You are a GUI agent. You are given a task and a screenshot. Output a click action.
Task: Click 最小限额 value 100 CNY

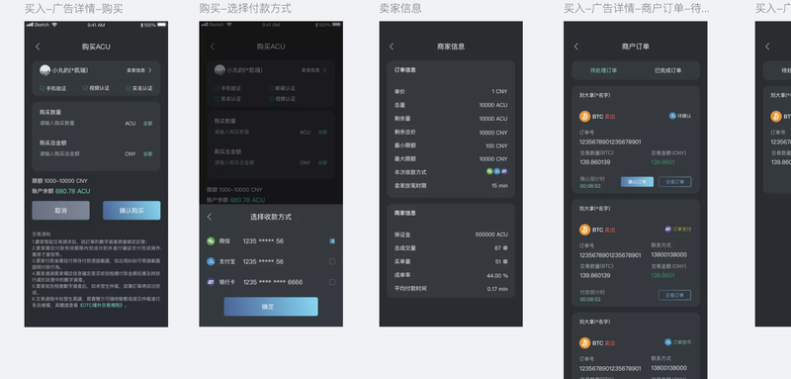pyautogui.click(x=497, y=145)
